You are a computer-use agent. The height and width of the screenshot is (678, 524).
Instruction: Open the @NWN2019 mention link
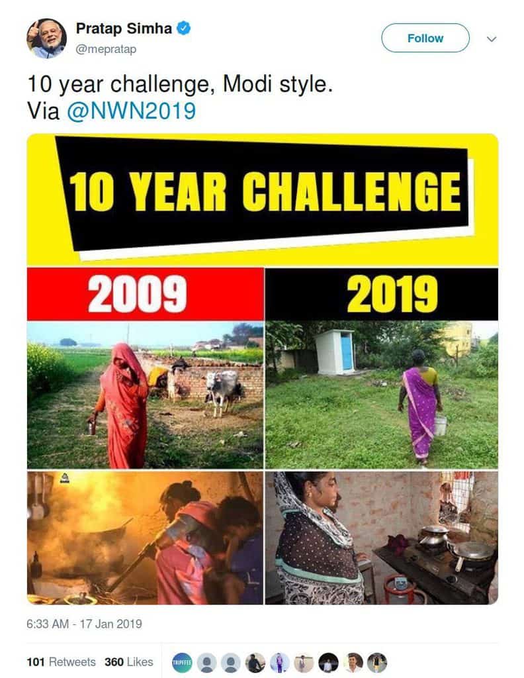click(131, 111)
